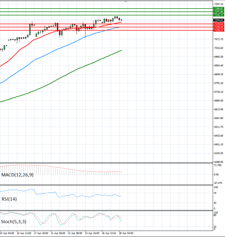Select the 7149.44 red support price tag

pos(218,27)
